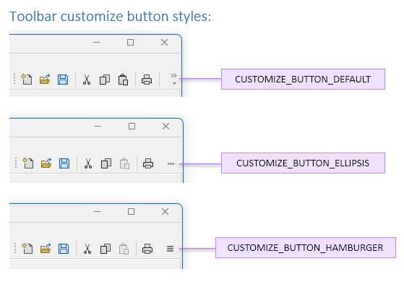Click Save icon in the ellipsis-style toolbar

(64, 163)
